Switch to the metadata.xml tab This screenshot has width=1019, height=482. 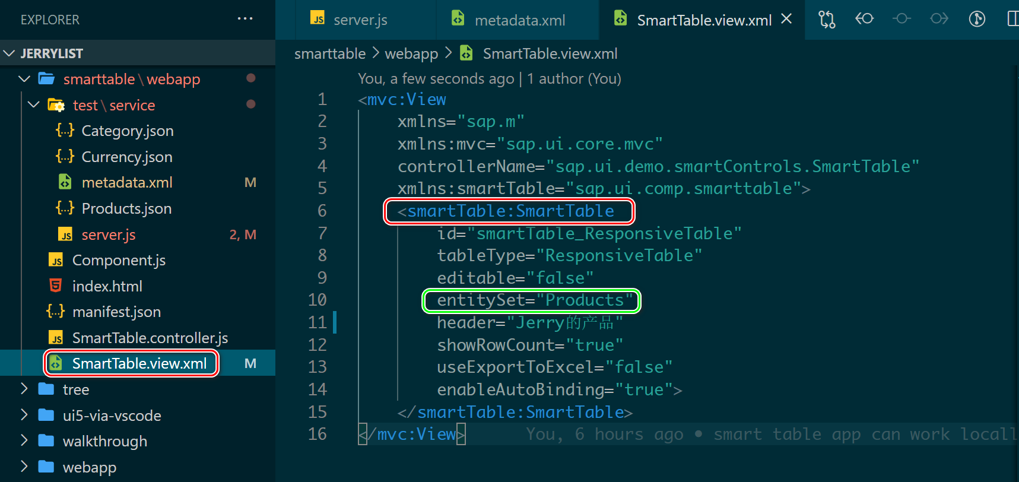pyautogui.click(x=519, y=20)
